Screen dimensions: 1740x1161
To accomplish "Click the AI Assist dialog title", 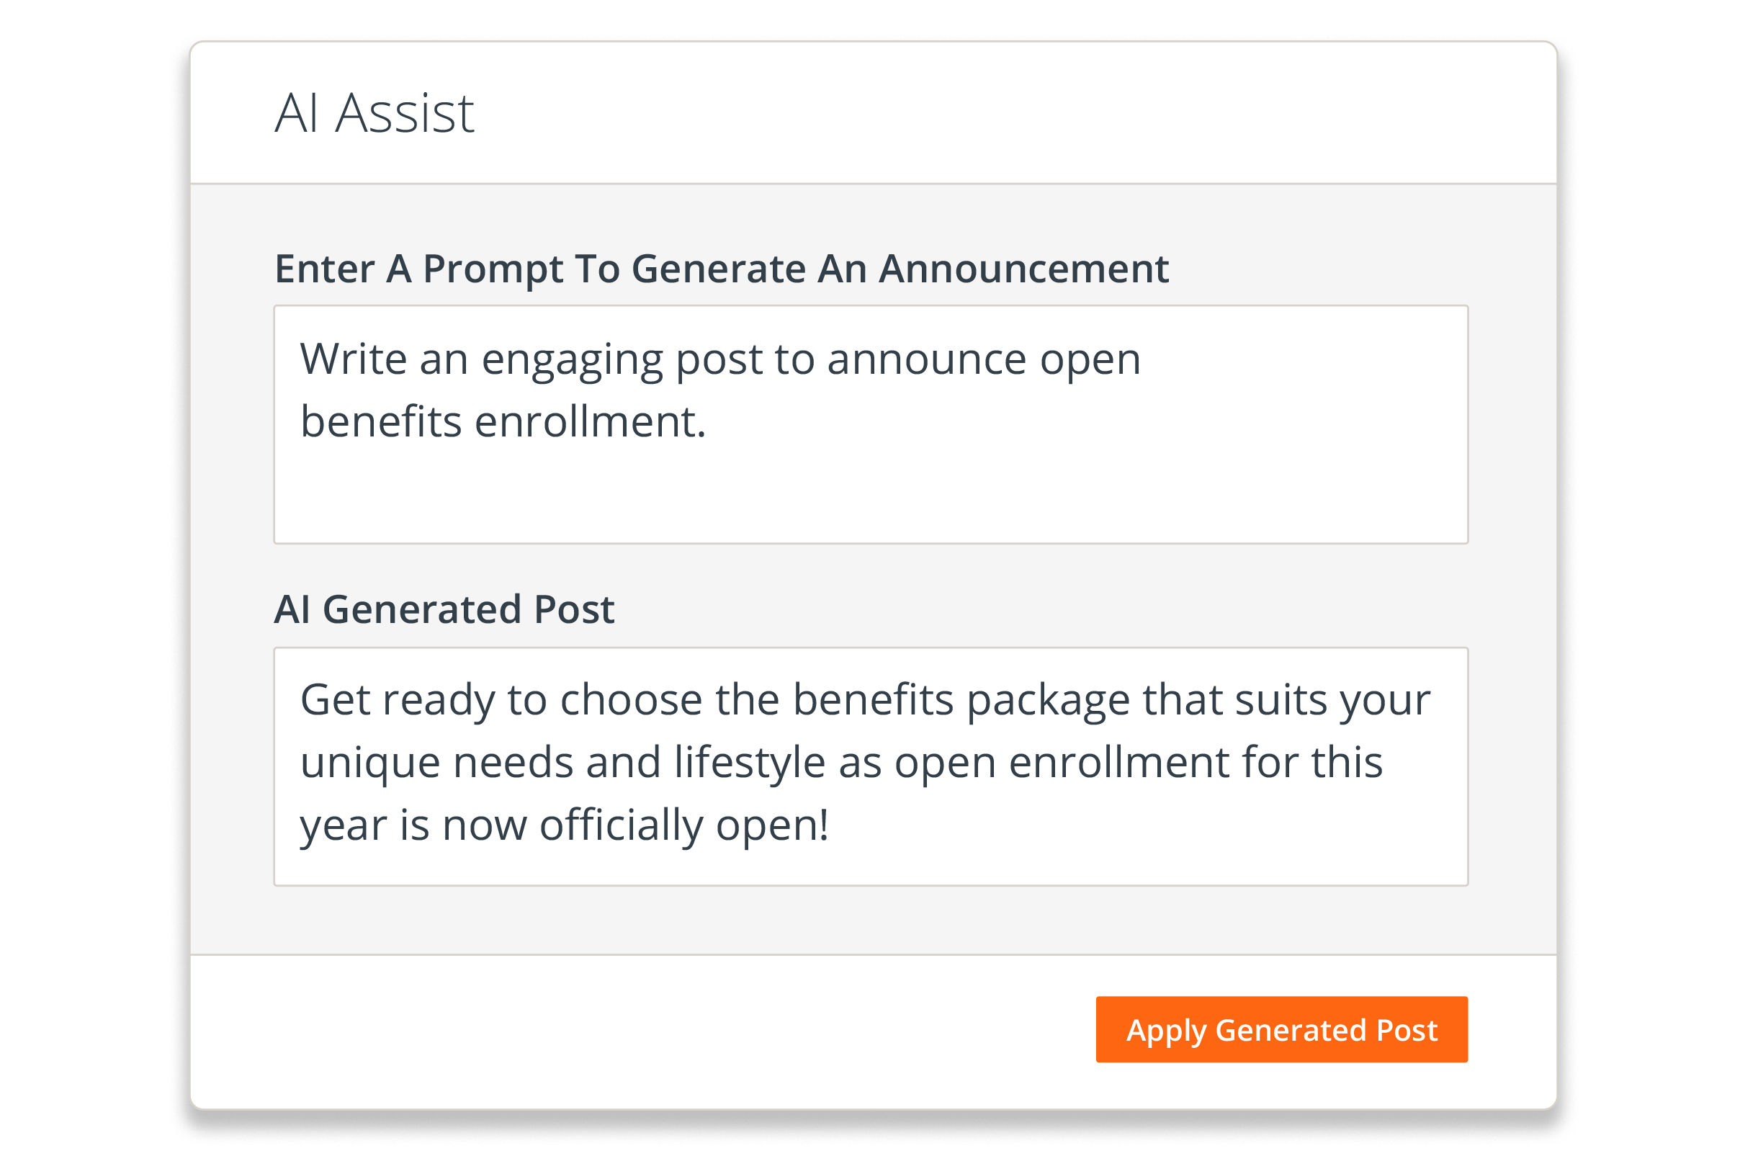I will [x=374, y=113].
